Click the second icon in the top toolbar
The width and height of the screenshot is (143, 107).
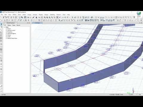click(6, 17)
